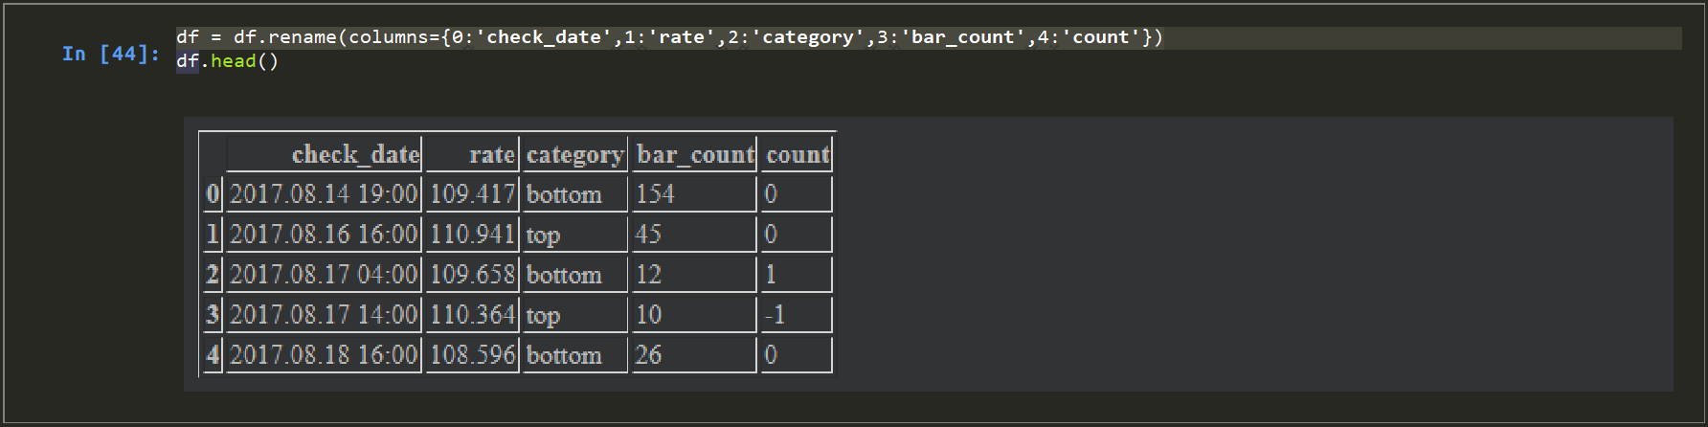Viewport: 1708px width, 427px height.
Task: Select the category column header
Action: pyautogui.click(x=574, y=155)
